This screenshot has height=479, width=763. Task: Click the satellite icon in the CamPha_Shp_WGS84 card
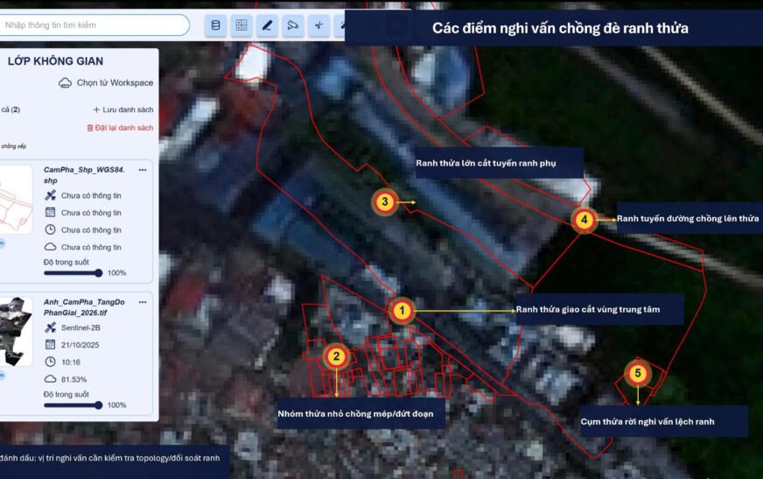point(50,195)
